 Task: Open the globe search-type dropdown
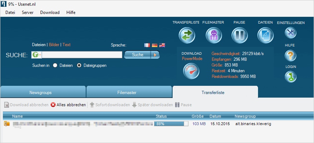37,55
